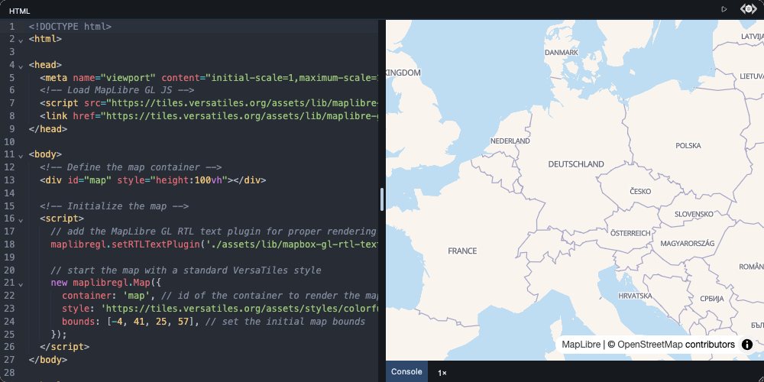Viewport: 764px width, 382px height.
Task: Open the Console panel
Action: point(406,372)
